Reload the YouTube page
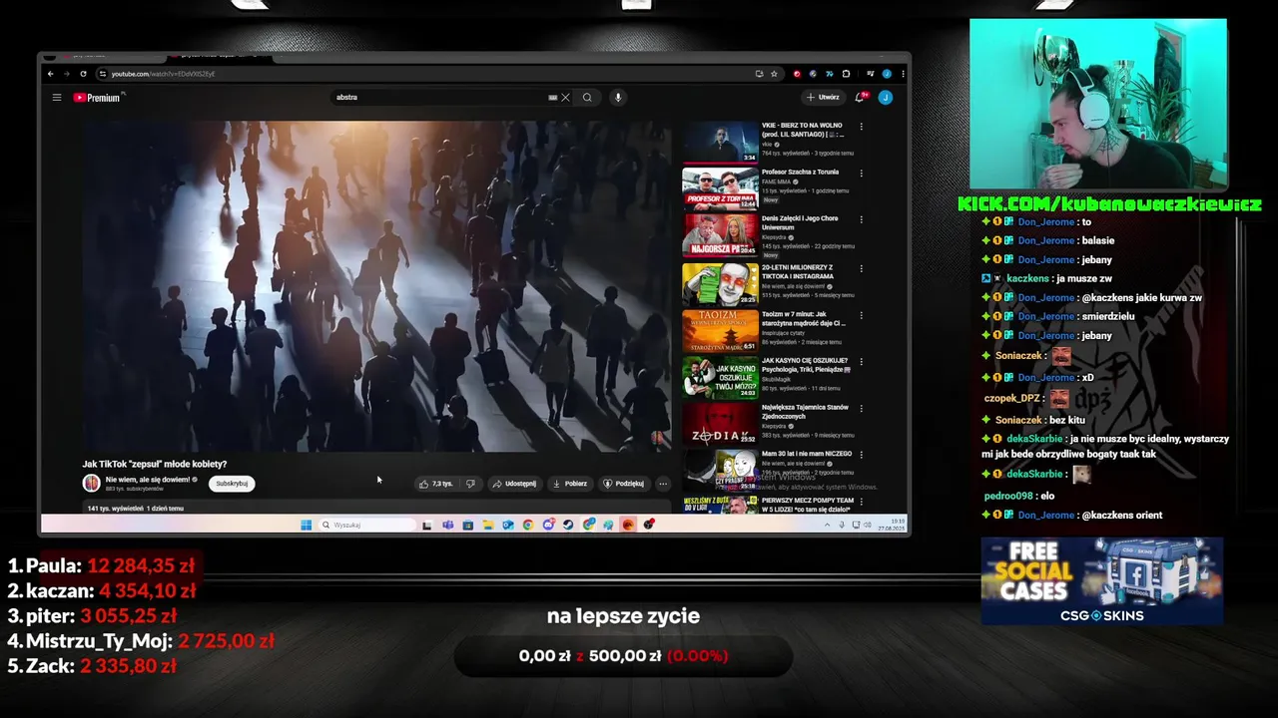Viewport: 1278px width, 718px height. [84, 73]
